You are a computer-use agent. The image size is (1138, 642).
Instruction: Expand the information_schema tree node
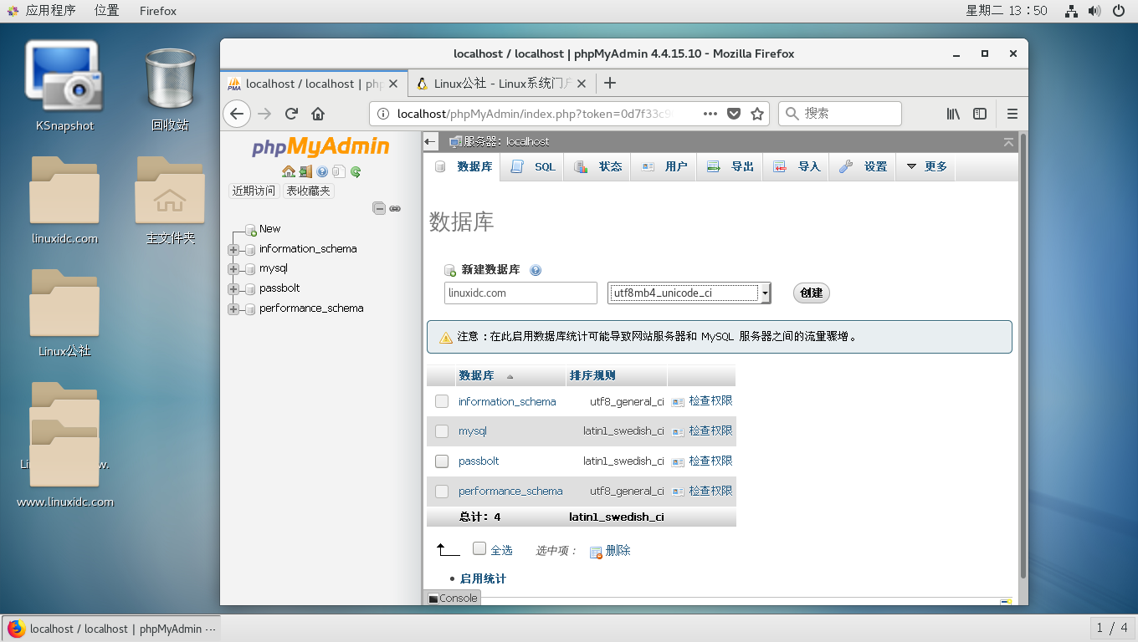(x=234, y=248)
